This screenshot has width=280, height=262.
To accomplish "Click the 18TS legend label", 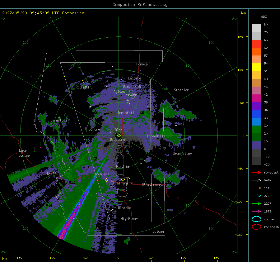I will click(268, 212).
